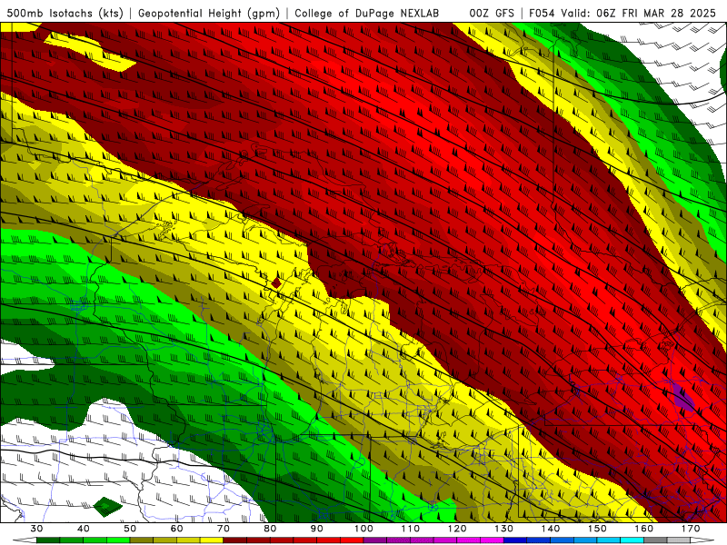The image size is (727, 545).
Task: Click the bright green 45-50 kt legend swatch
Action: (118, 540)
